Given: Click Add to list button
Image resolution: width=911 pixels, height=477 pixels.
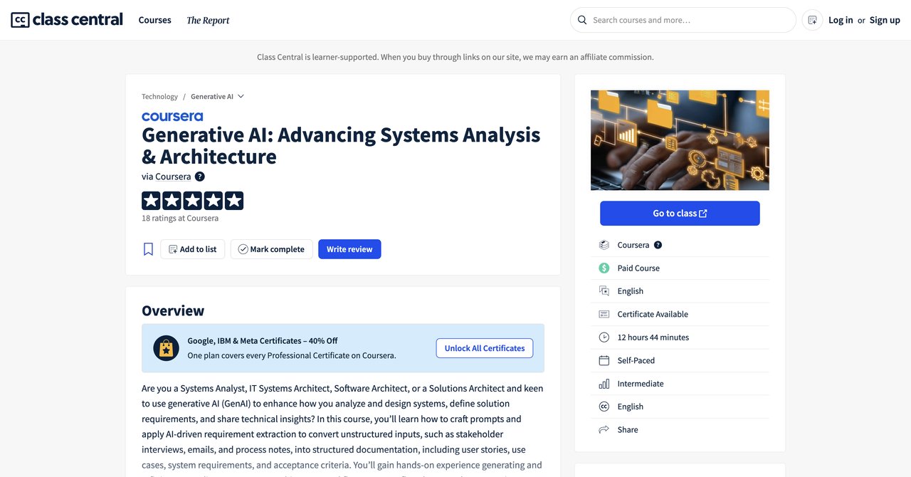Looking at the screenshot, I should (x=193, y=249).
